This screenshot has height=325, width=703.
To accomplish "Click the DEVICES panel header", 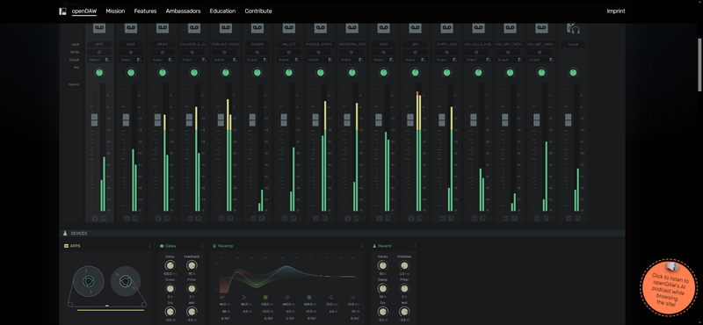I will [342, 234].
